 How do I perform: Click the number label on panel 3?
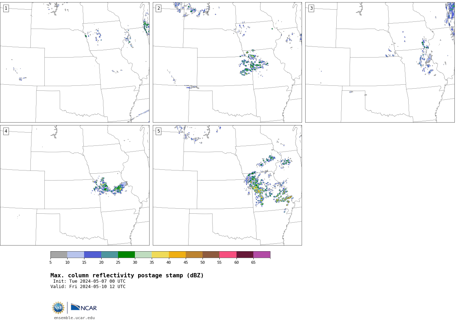[x=311, y=8]
